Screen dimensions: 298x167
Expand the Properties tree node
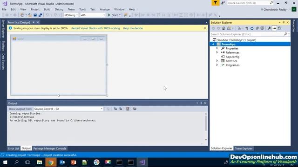click(217, 48)
